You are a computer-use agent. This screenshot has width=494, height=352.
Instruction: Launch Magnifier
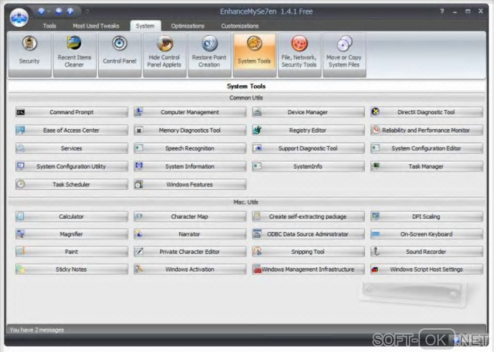point(72,234)
